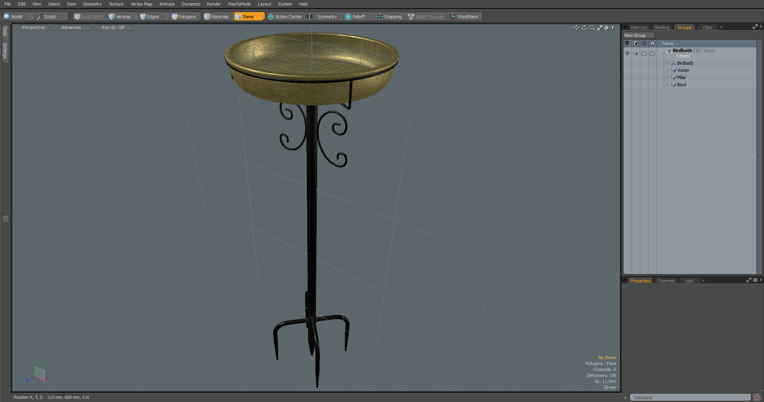Switch to the Item List tab
Viewport: 764px width, 402px height.
[x=639, y=27]
